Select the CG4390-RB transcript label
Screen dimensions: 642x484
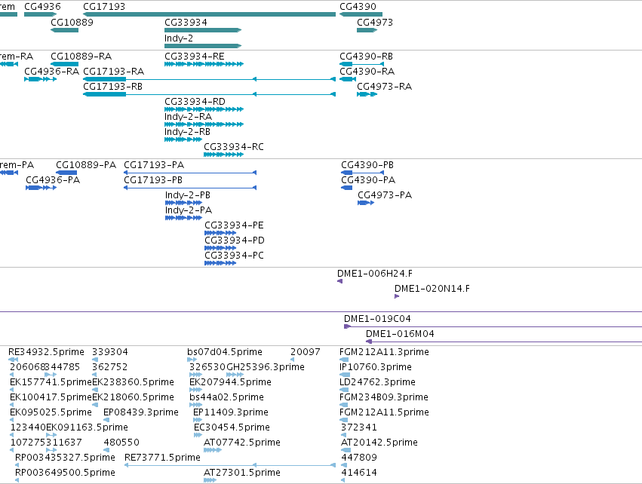pyautogui.click(x=367, y=56)
